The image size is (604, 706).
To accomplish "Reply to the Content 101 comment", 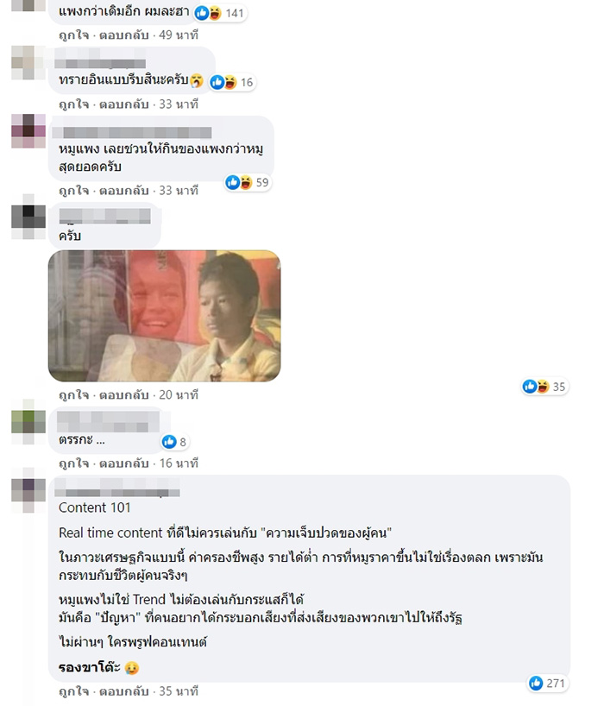I will (123, 691).
